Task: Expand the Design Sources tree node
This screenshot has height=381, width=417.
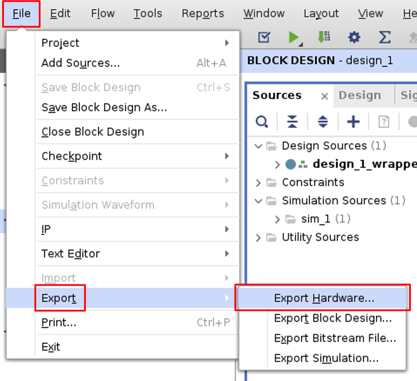Action: (258, 146)
